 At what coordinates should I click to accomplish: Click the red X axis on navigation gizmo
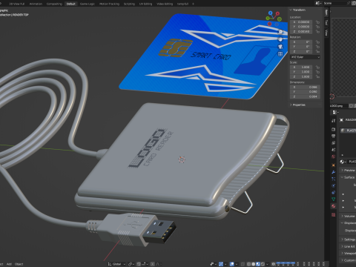coord(277,13)
